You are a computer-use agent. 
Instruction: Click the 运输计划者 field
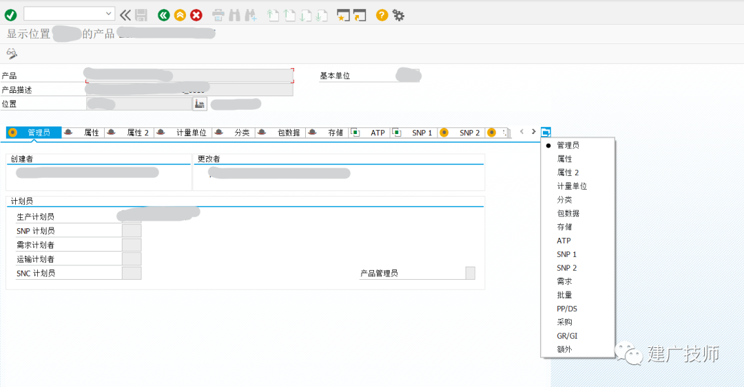coord(132,259)
